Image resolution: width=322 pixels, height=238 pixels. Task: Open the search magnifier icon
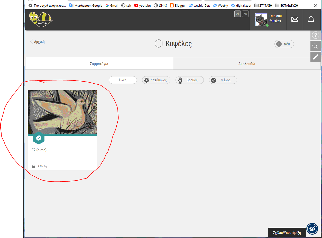coord(315,46)
